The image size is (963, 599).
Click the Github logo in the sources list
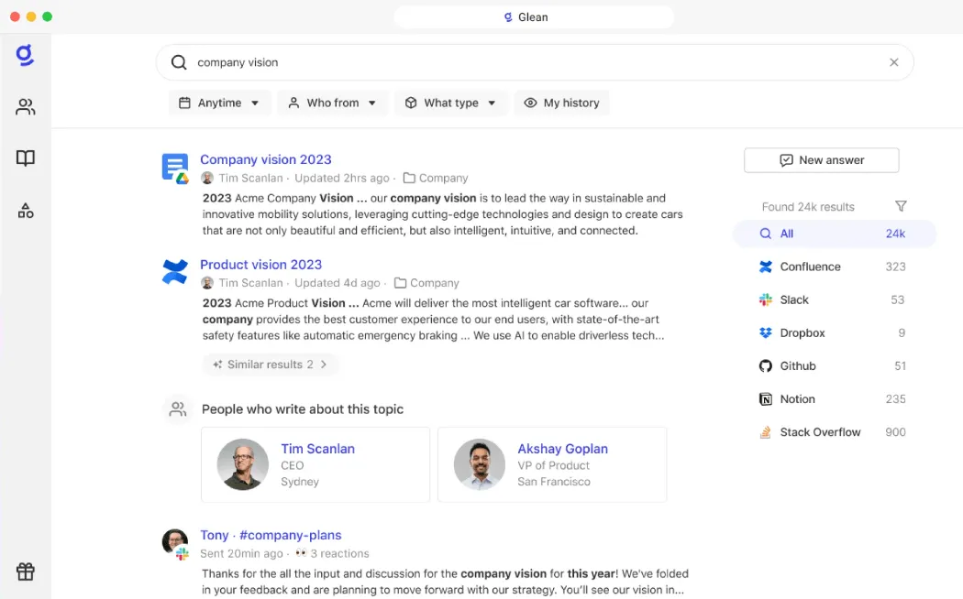click(765, 366)
